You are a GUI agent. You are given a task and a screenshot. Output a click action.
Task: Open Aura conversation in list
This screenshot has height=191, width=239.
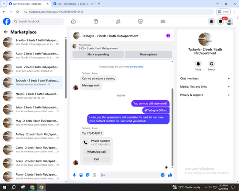click(33, 55)
